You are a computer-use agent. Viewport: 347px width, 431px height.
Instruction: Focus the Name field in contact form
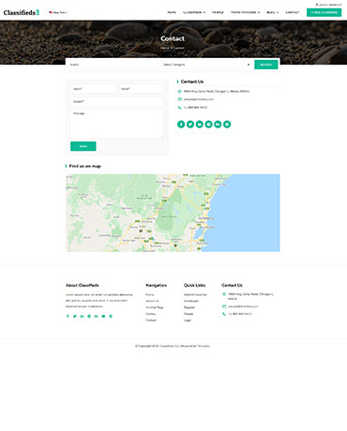click(x=93, y=89)
